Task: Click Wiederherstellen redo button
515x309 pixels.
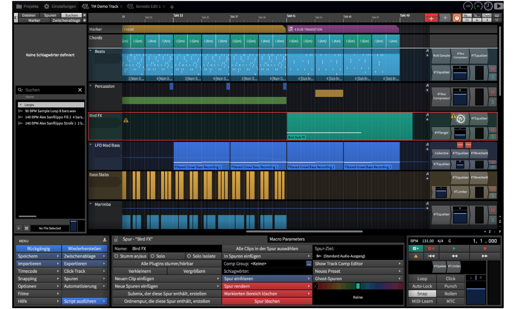Action: pyautogui.click(x=84, y=249)
